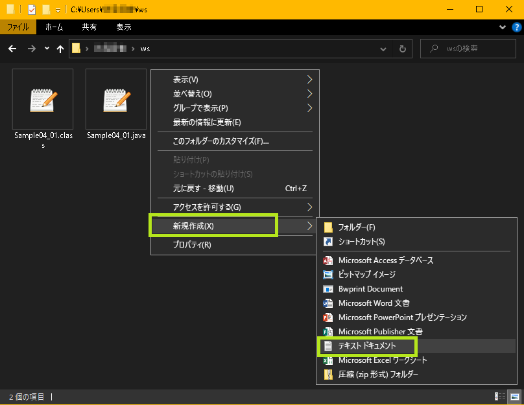Image resolution: width=524 pixels, height=405 pixels.
Task: Click the PowerPoint presentation icon
Action: click(327, 318)
